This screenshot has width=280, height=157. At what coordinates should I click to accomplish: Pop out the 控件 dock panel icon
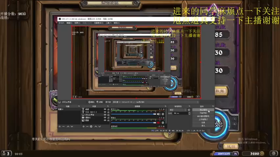(x=213, y=106)
